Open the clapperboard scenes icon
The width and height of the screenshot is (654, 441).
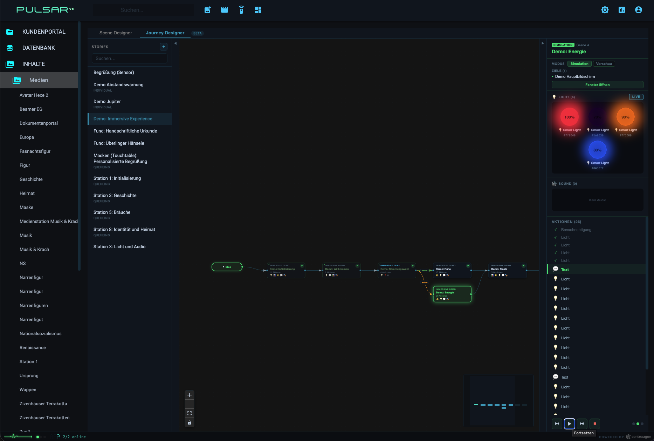pos(225,10)
